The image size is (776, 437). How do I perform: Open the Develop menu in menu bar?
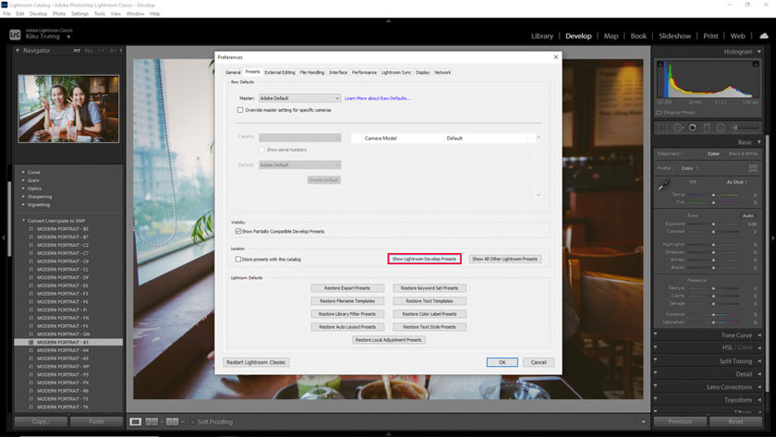[x=38, y=13]
